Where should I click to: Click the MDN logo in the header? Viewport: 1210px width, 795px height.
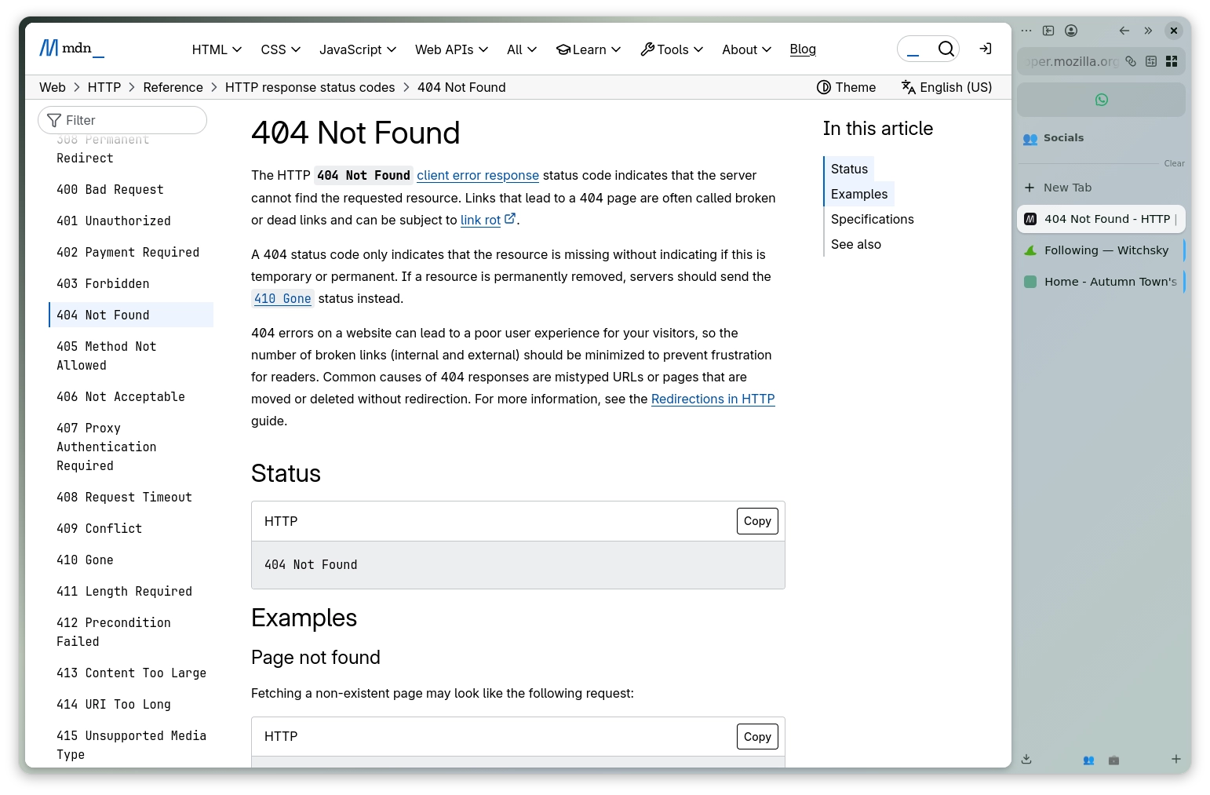(x=71, y=49)
